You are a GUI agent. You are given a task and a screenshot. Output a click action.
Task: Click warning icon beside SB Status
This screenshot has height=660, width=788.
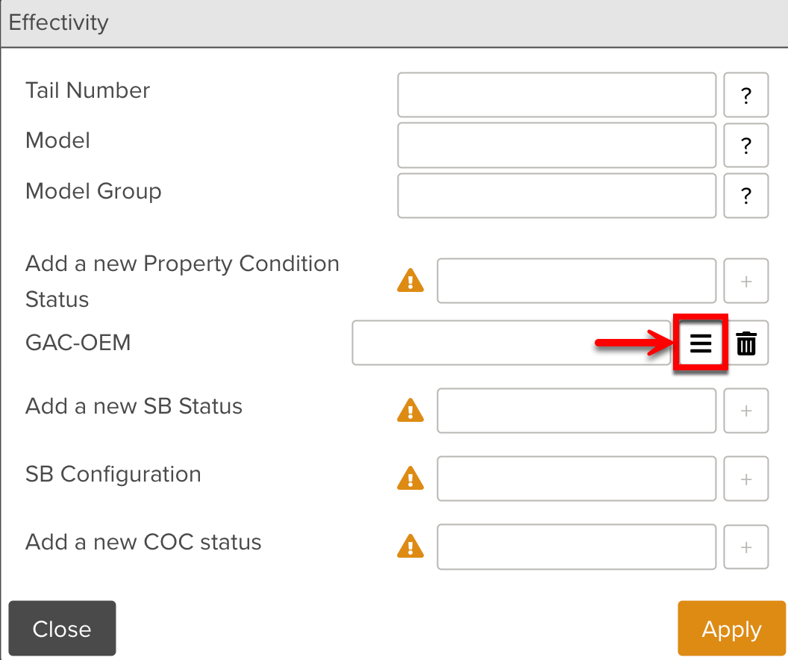pos(410,411)
